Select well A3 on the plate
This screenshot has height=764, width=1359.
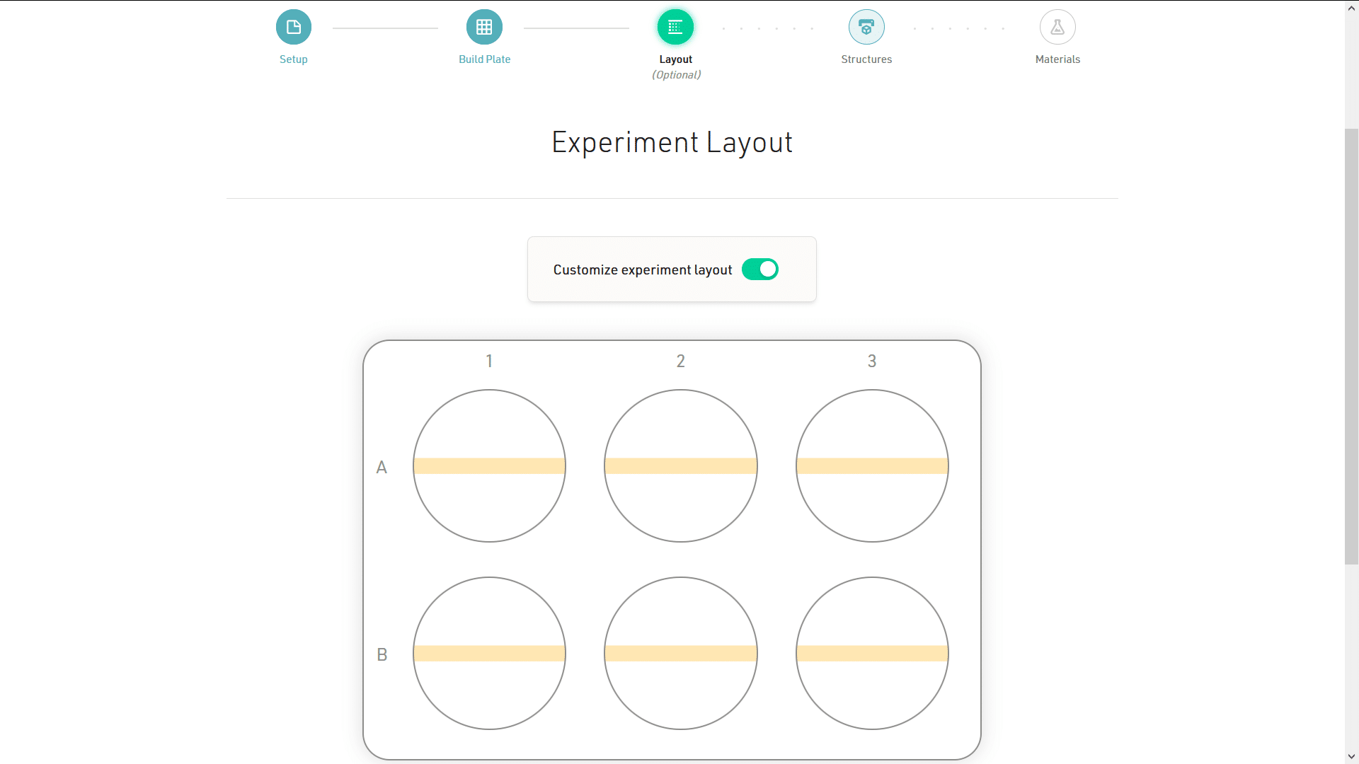pyautogui.click(x=872, y=465)
